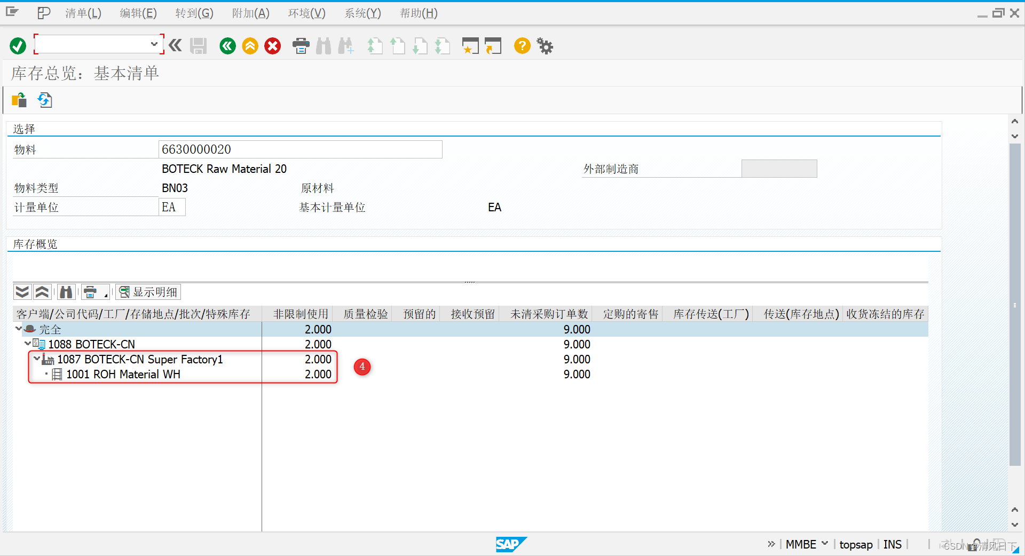Image resolution: width=1025 pixels, height=556 pixels.
Task: Click the 计量单位 EA field
Action: point(172,207)
